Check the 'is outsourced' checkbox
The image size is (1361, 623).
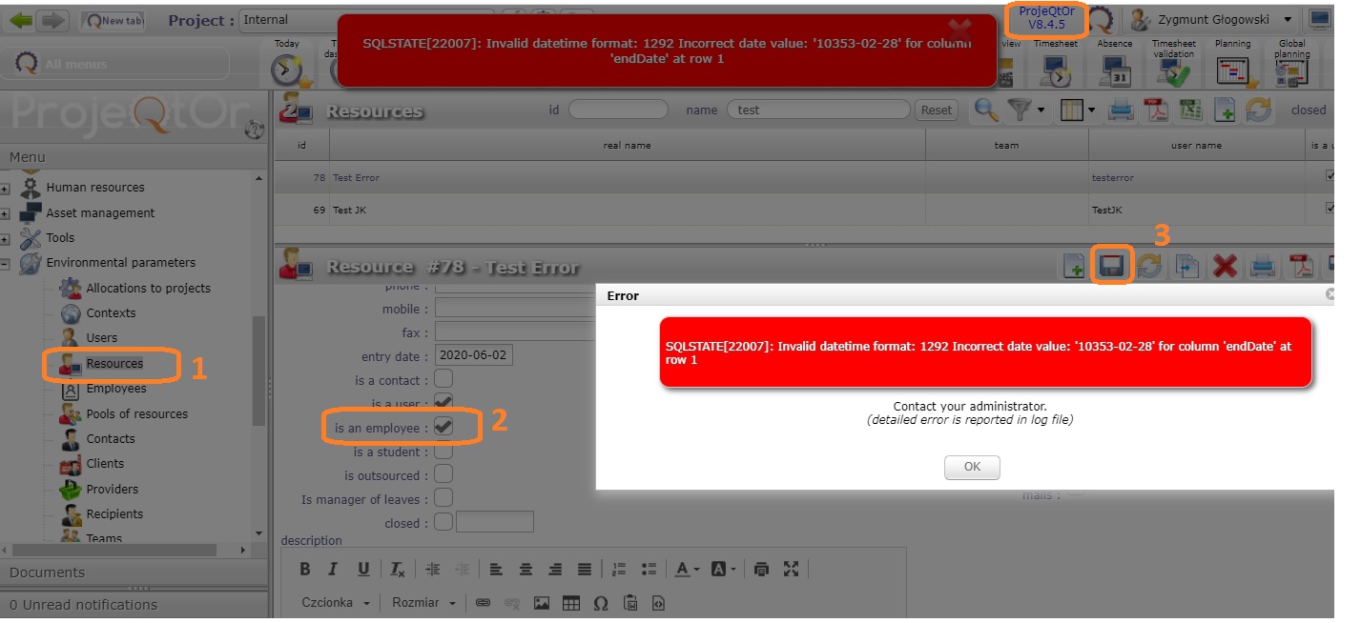click(x=443, y=474)
